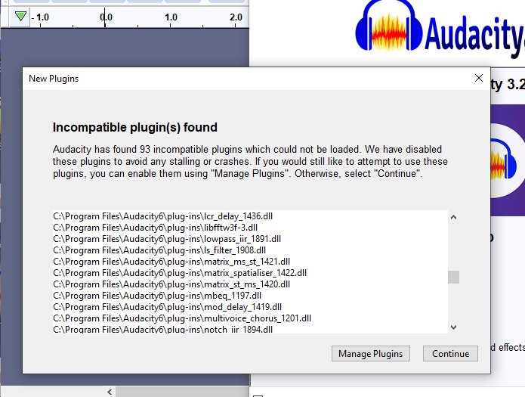Select the libfftw3f-3.dll entry
Screen dimensions: 525x397
tap(155, 228)
